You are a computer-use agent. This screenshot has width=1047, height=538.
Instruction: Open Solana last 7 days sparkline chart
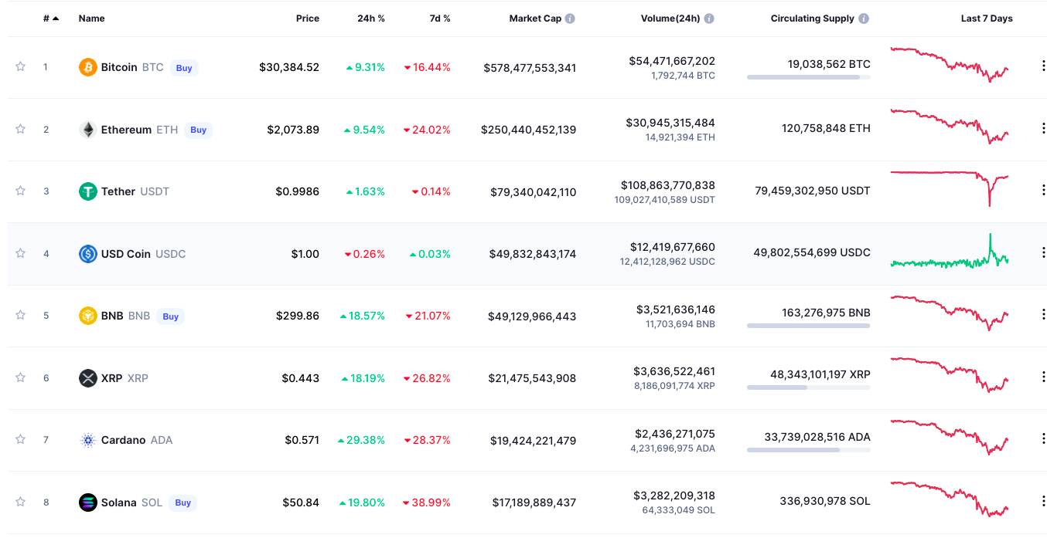click(x=950, y=499)
